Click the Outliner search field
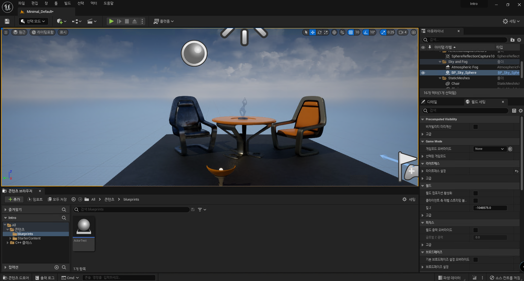Viewport: 524px width, 281px height. point(465,40)
